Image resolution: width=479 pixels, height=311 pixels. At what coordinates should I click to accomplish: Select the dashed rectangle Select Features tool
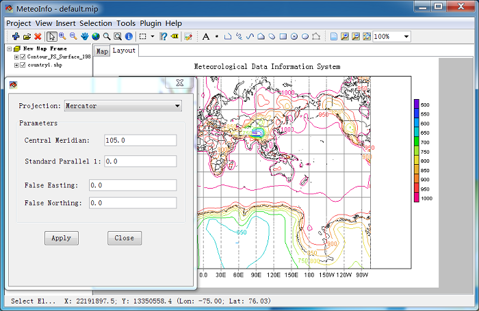pyautogui.click(x=142, y=36)
